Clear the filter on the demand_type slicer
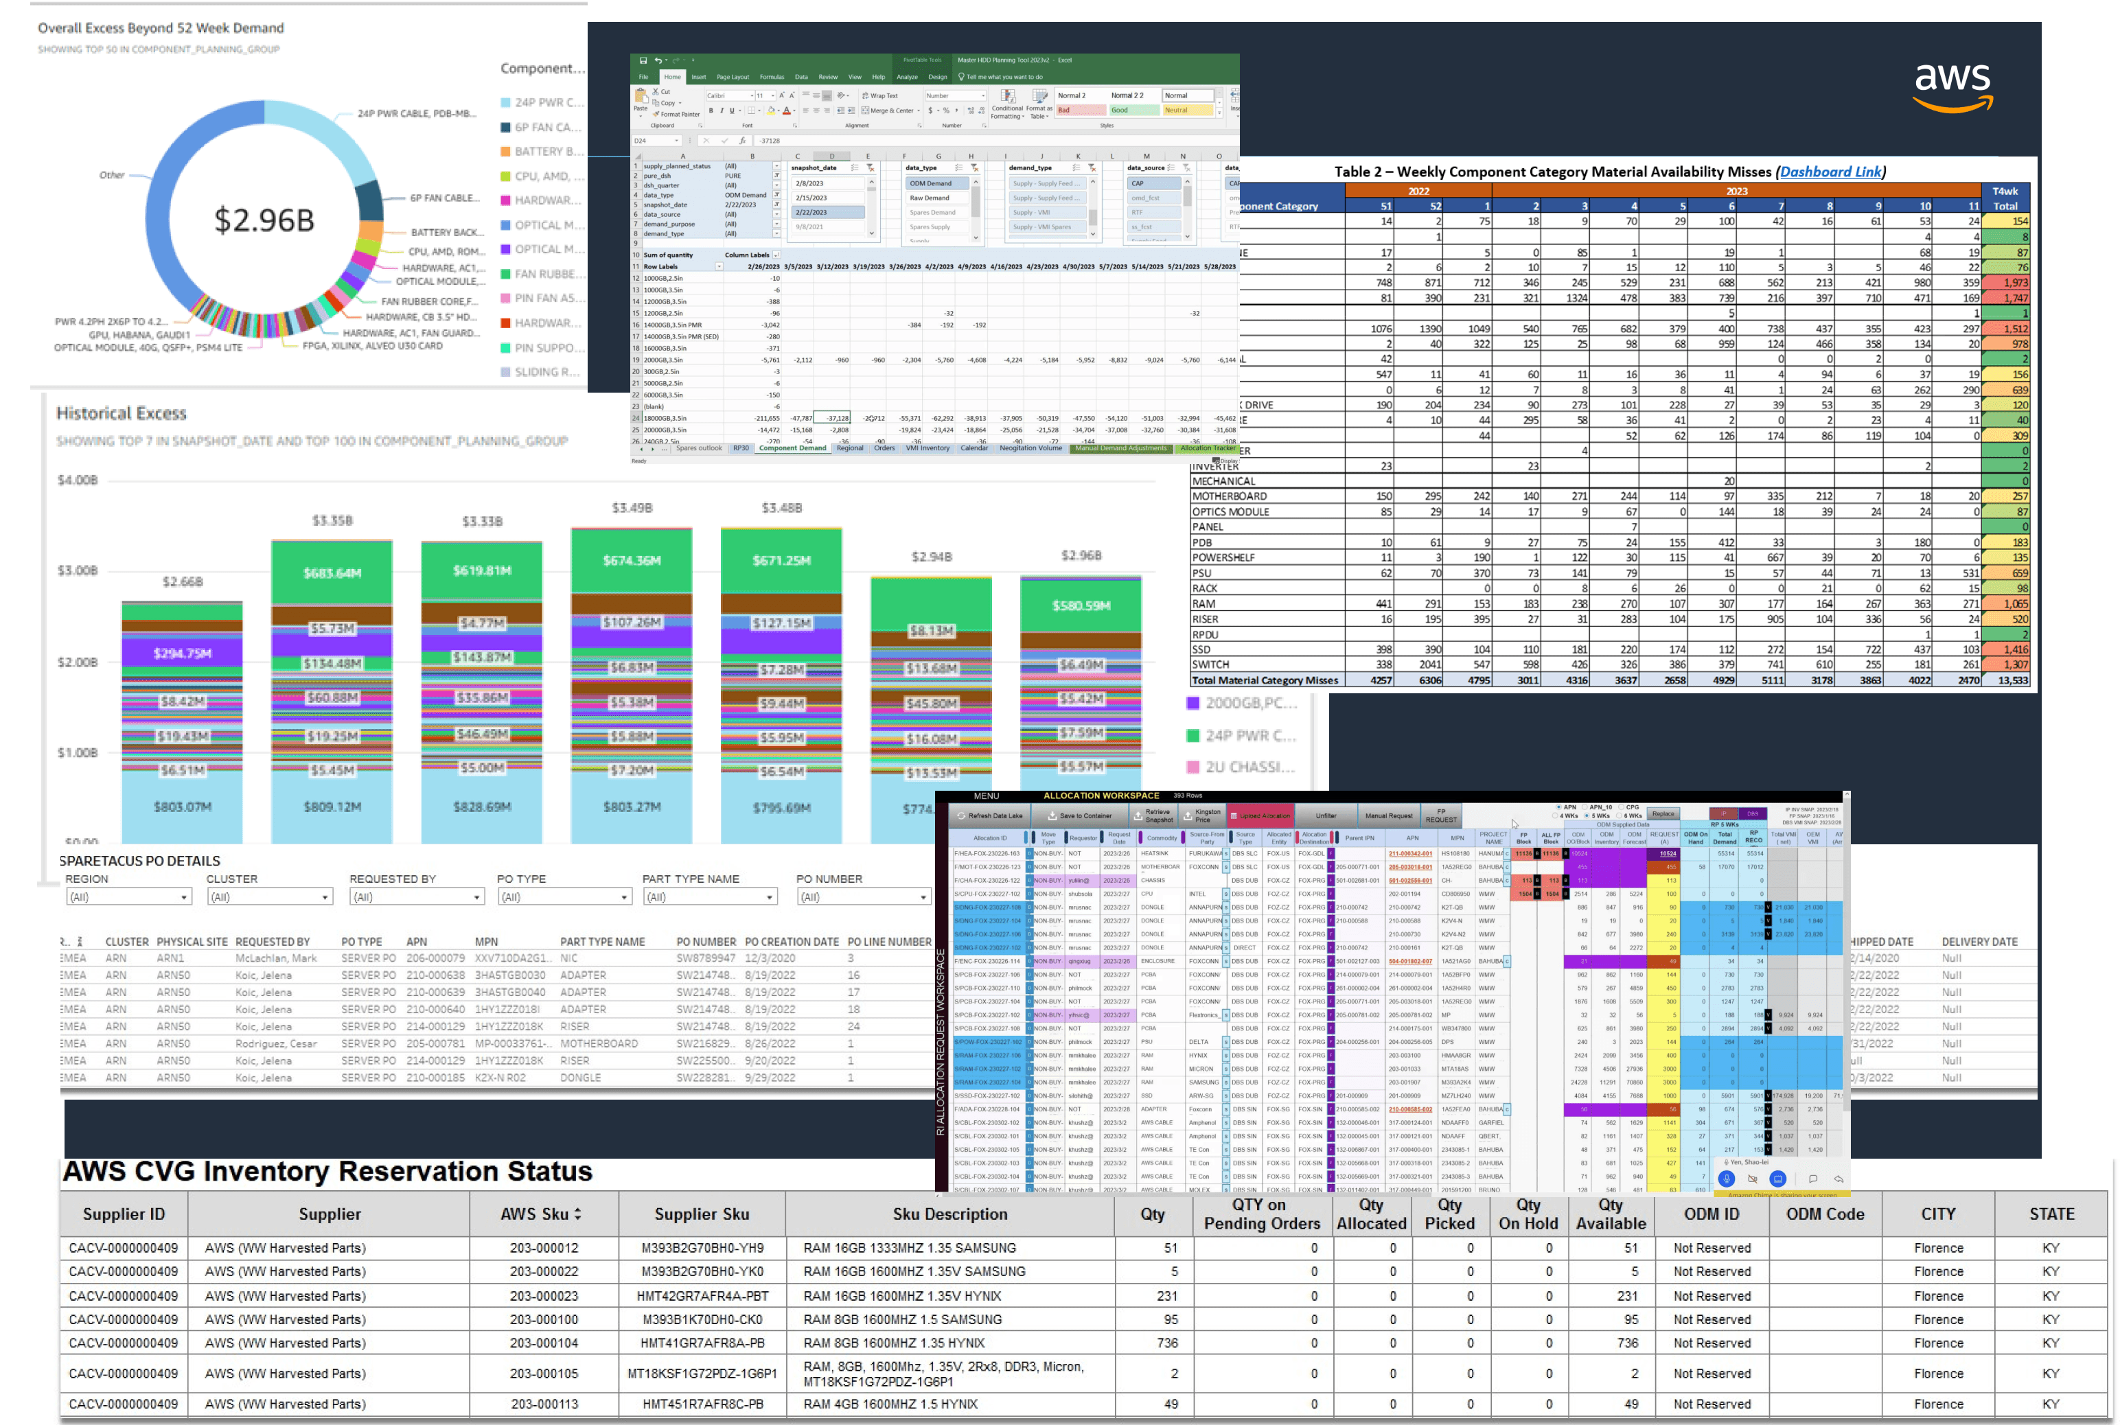 tap(1092, 168)
